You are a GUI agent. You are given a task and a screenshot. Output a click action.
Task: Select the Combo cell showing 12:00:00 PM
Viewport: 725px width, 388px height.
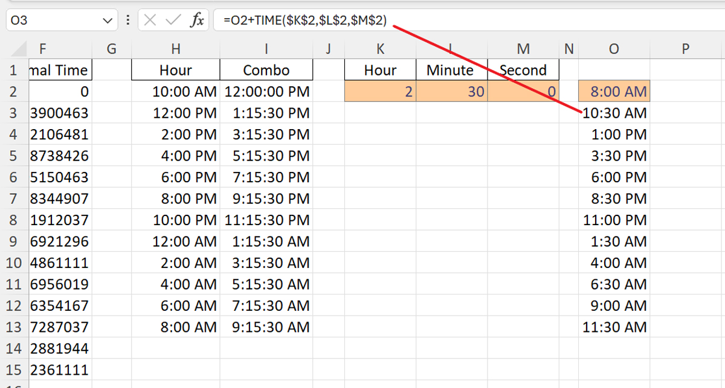click(x=266, y=91)
